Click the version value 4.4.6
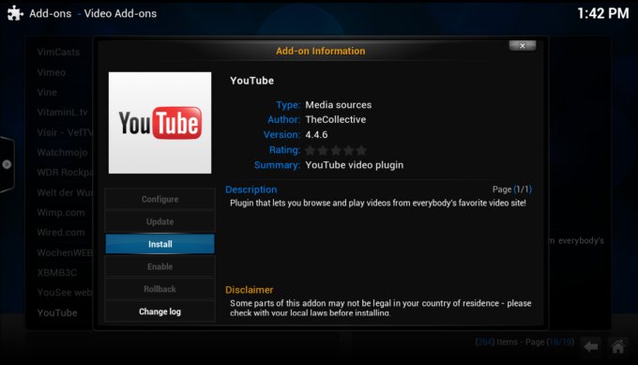 click(x=316, y=135)
